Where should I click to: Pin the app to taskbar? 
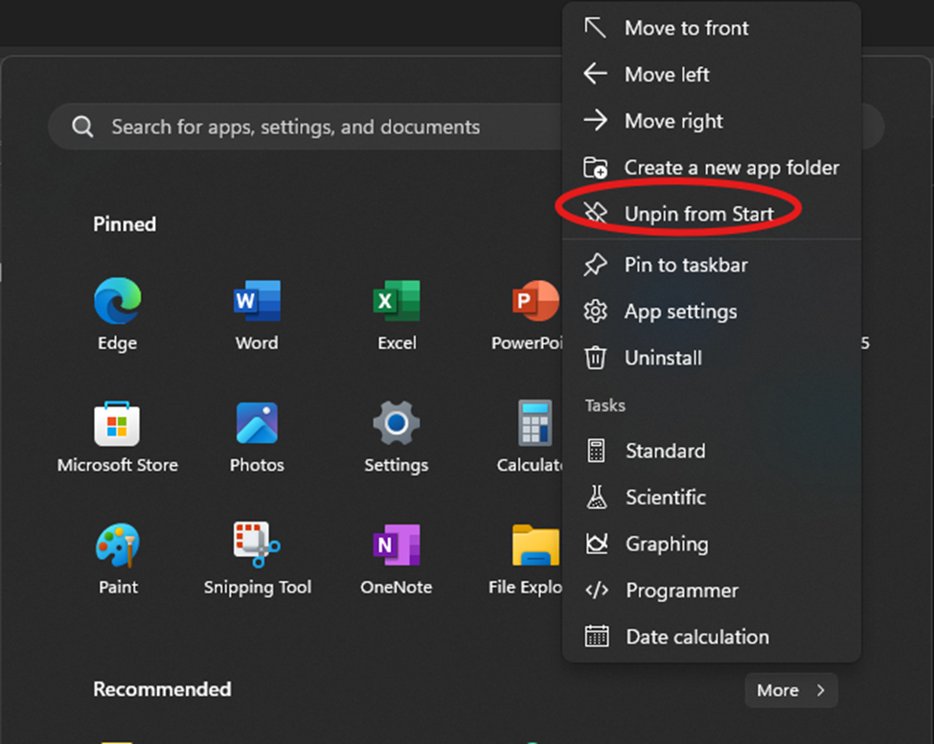712,265
